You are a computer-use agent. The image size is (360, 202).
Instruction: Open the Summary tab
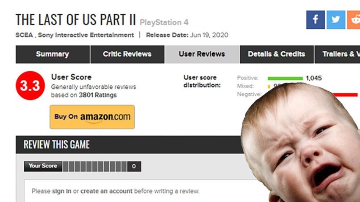click(x=53, y=54)
